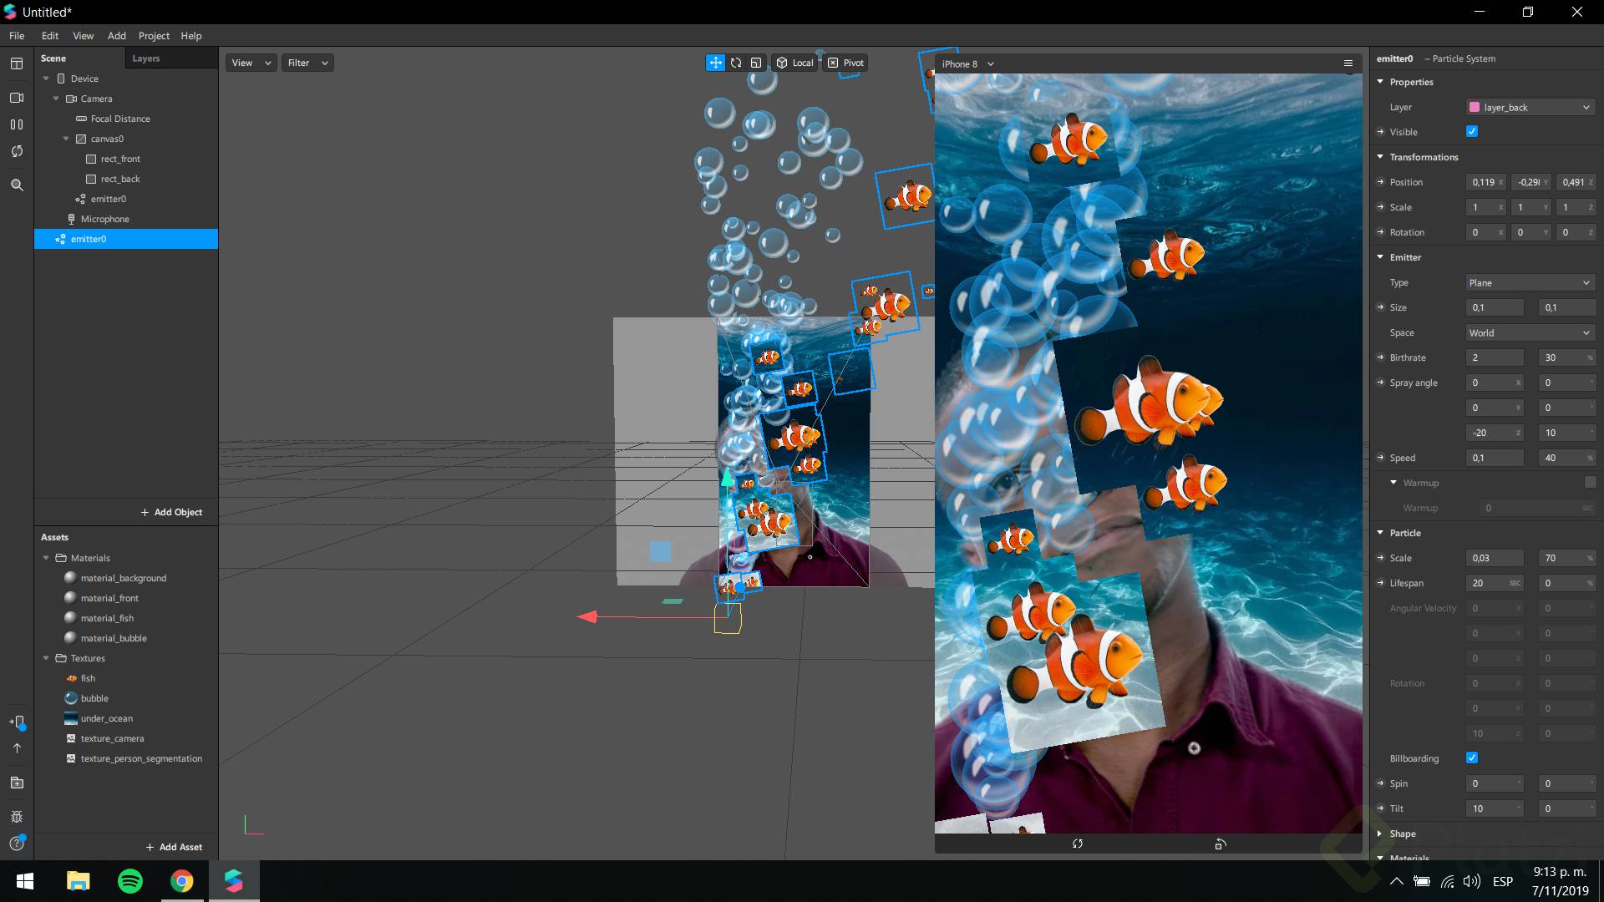The height and width of the screenshot is (902, 1604).
Task: Click the bug report icon in left sidebar
Action: click(17, 817)
